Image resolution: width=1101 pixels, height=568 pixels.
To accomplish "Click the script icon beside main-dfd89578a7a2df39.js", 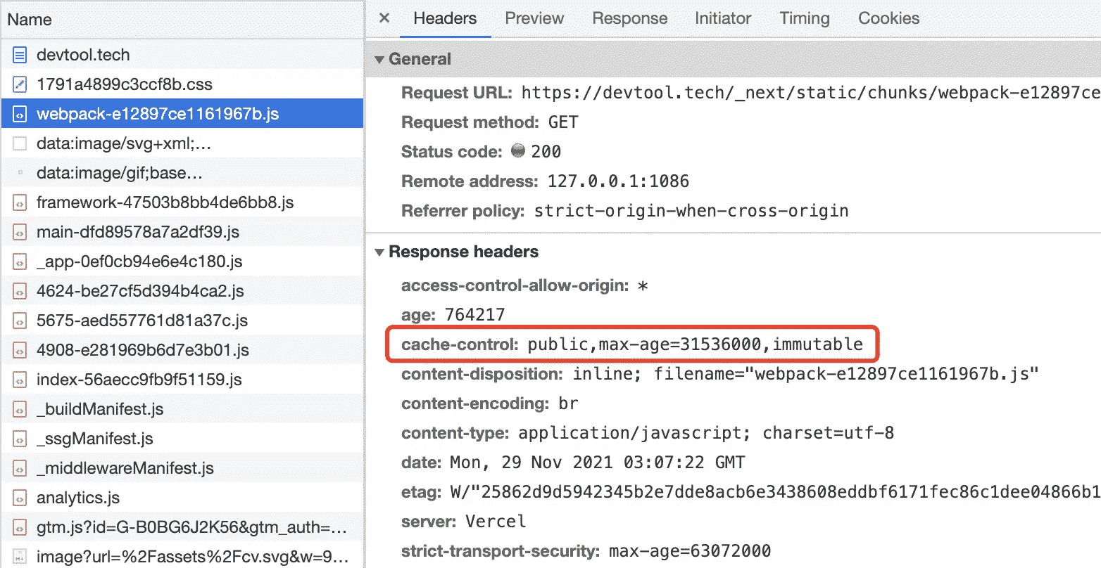I will pos(20,232).
